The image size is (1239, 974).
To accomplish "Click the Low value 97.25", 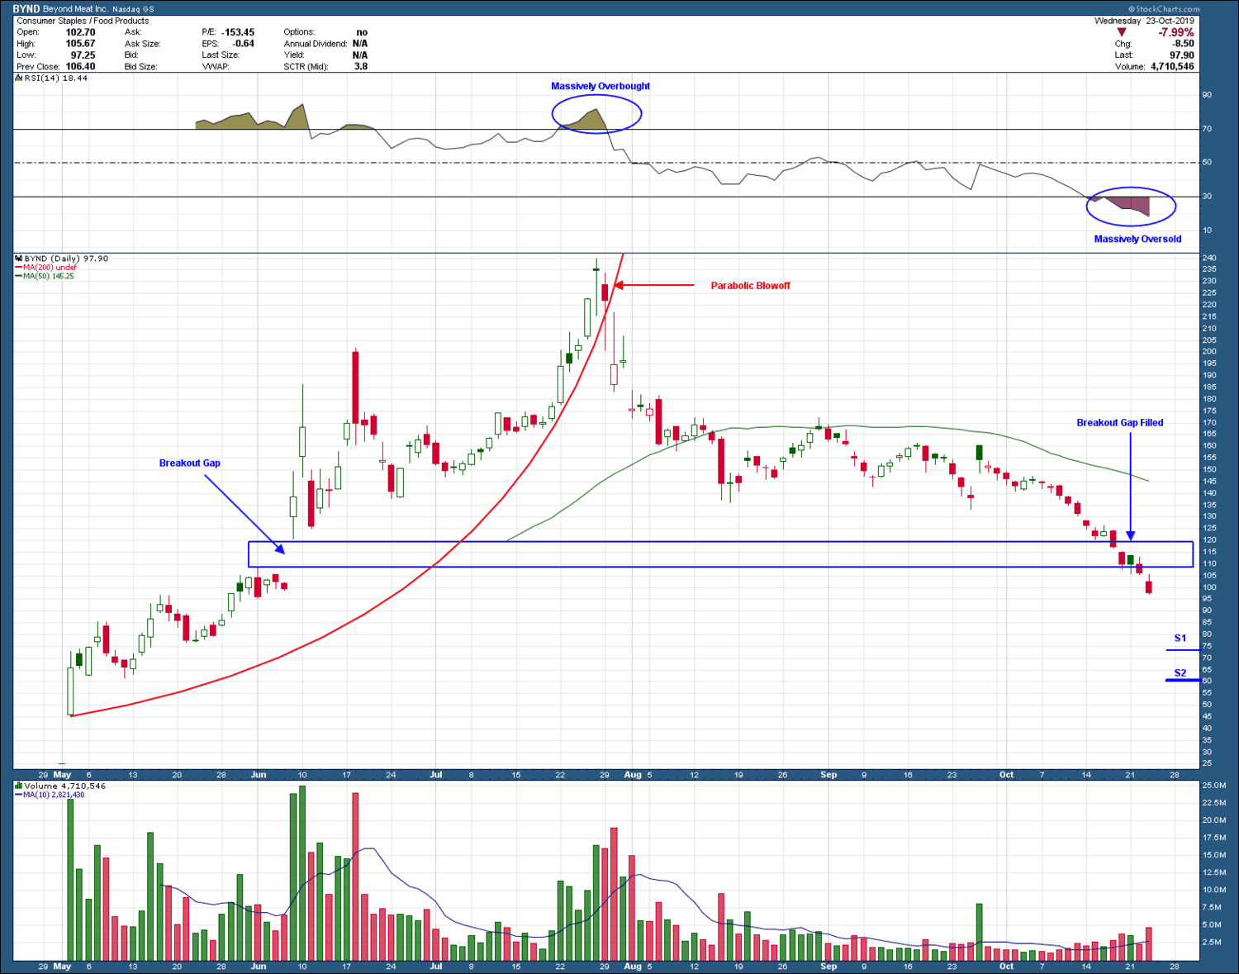I will click(x=83, y=55).
